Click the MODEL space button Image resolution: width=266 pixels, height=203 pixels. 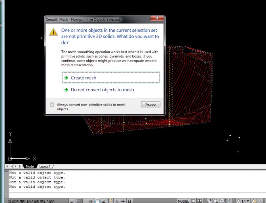point(183,201)
